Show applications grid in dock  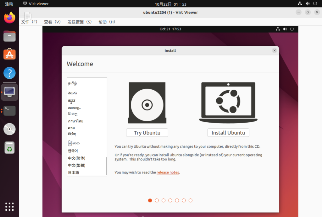tap(9, 207)
